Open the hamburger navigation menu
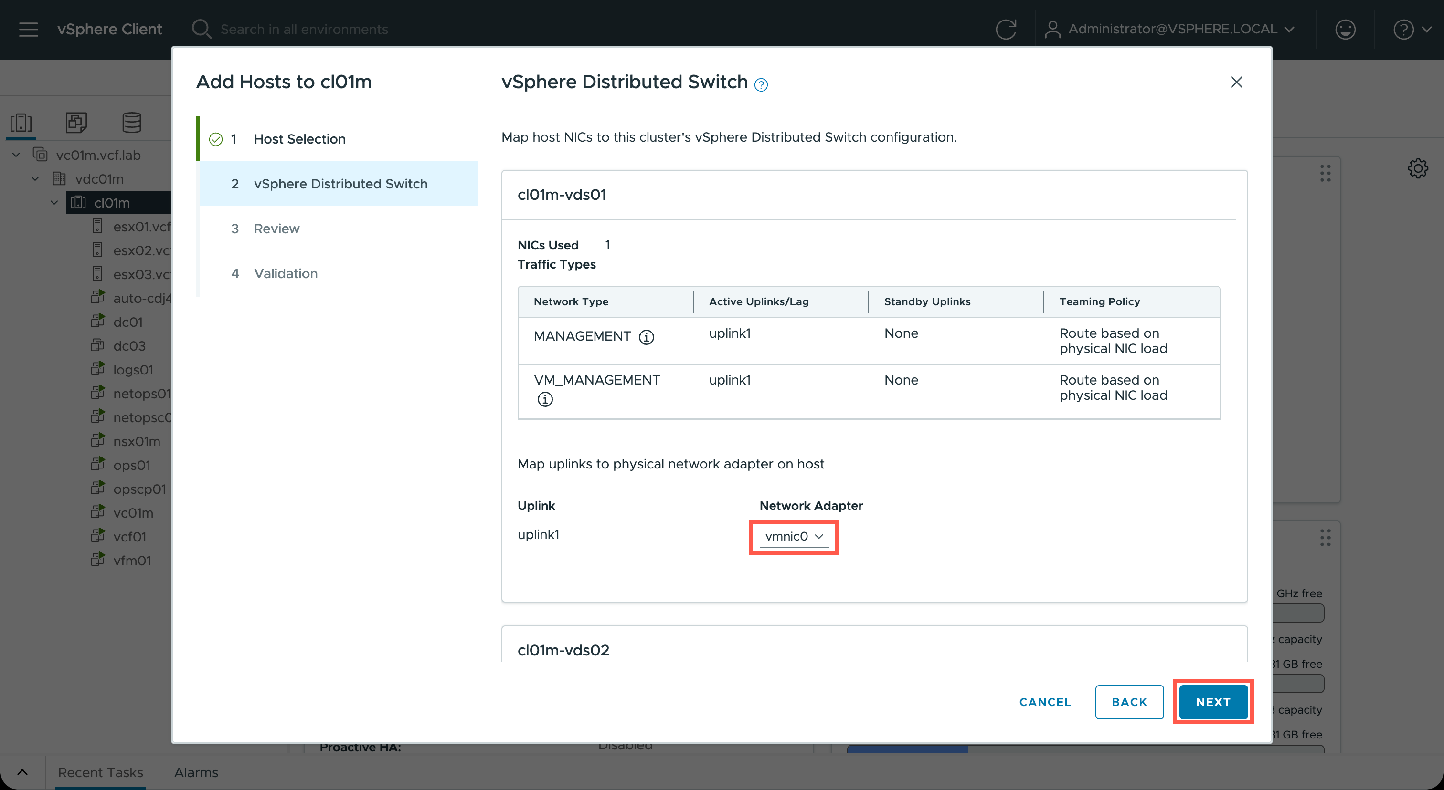The height and width of the screenshot is (790, 1444). pyautogui.click(x=28, y=29)
